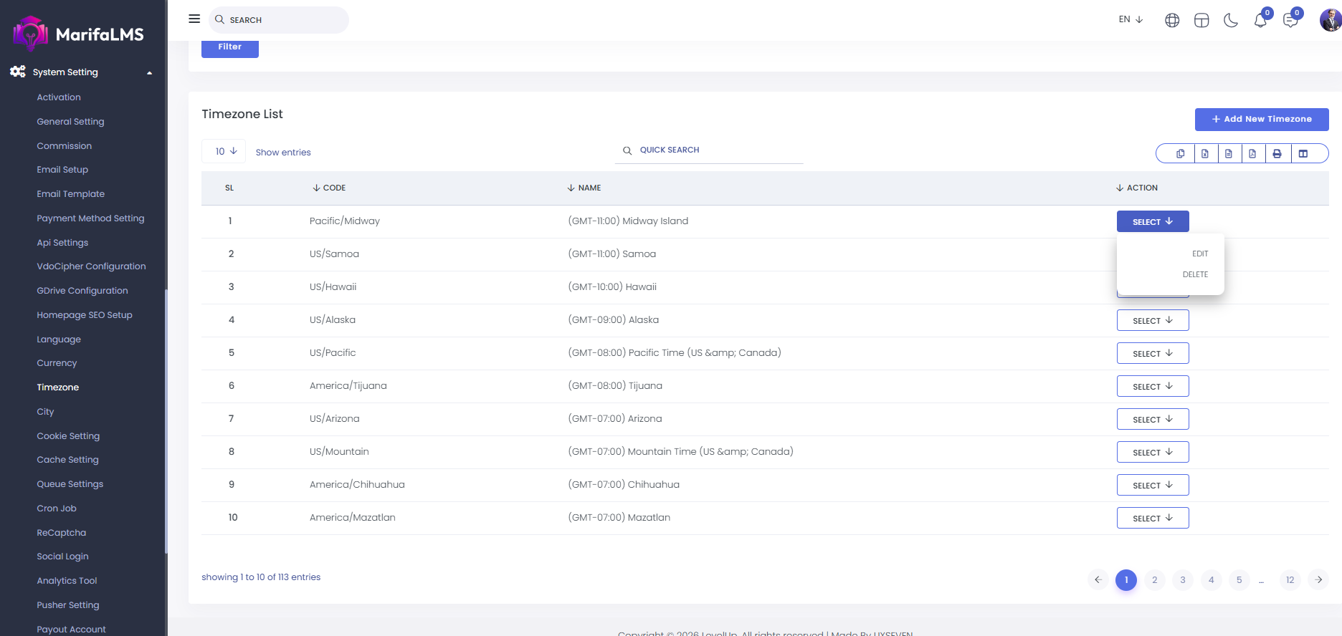The image size is (1342, 636).
Task: Click the globe website icon
Action: point(1172,20)
